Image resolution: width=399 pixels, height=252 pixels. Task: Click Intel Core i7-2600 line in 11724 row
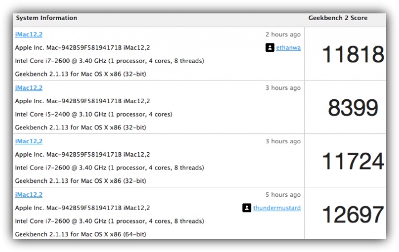(x=109, y=168)
